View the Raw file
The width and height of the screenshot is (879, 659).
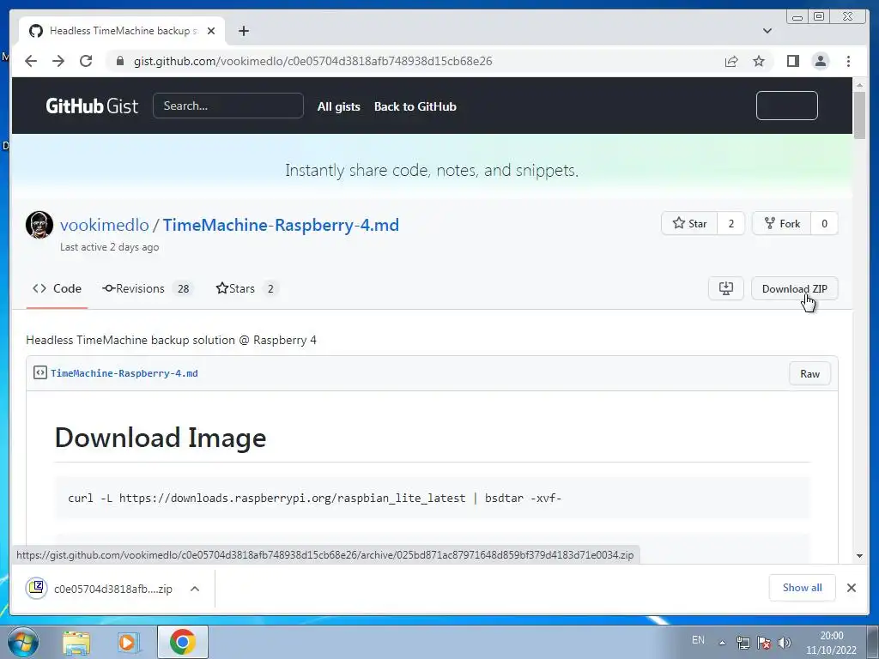[x=809, y=374]
